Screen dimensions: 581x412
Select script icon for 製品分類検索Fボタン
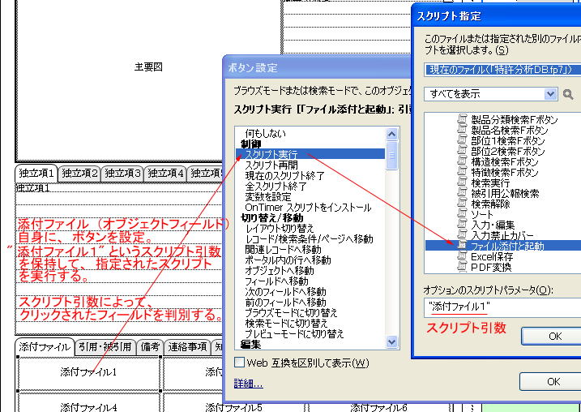(x=462, y=119)
